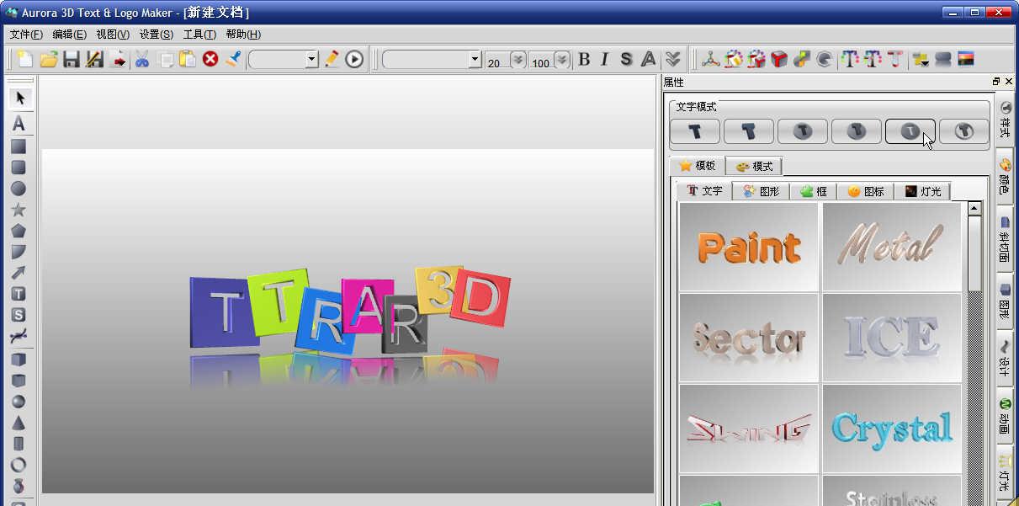Click the Cut scissors icon
Image resolution: width=1019 pixels, height=506 pixels.
141,59
